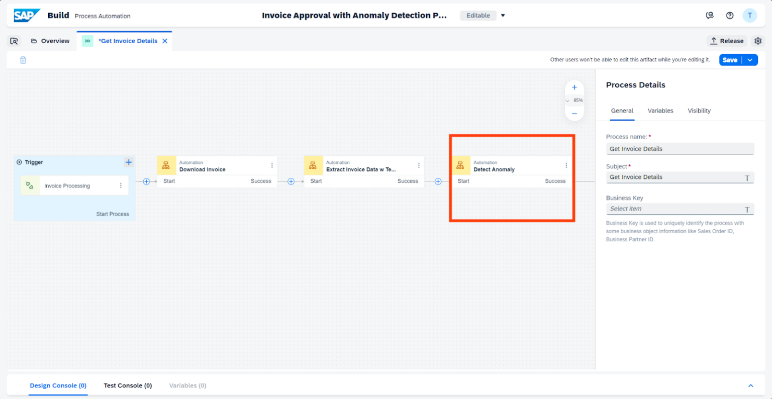
Task: Click the SAP logo
Action: (x=27, y=15)
